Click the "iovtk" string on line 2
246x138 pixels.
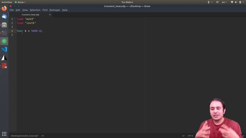pyautogui.click(x=30, y=23)
